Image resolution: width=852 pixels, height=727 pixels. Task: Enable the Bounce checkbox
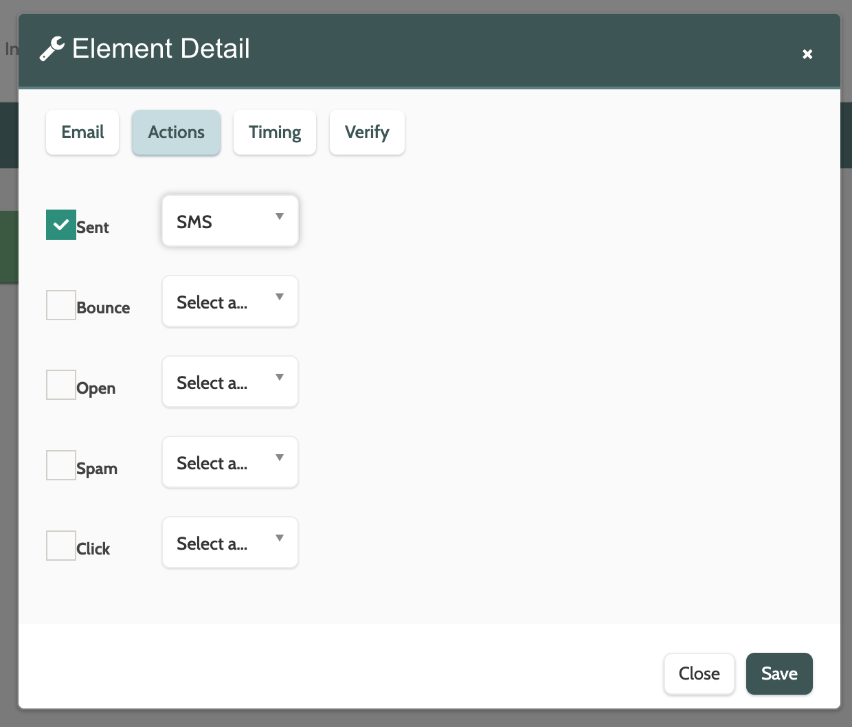coord(61,305)
